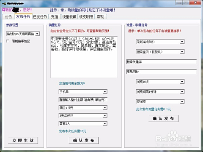Click the 发布本次任务需10元 text

tap(72, 131)
